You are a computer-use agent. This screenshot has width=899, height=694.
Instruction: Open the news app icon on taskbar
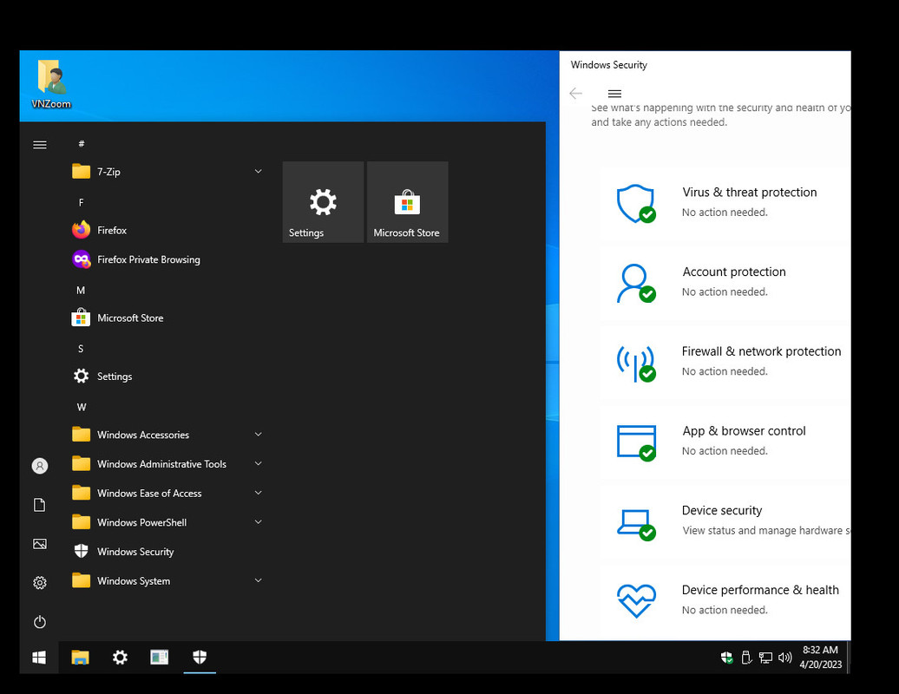pyautogui.click(x=160, y=658)
